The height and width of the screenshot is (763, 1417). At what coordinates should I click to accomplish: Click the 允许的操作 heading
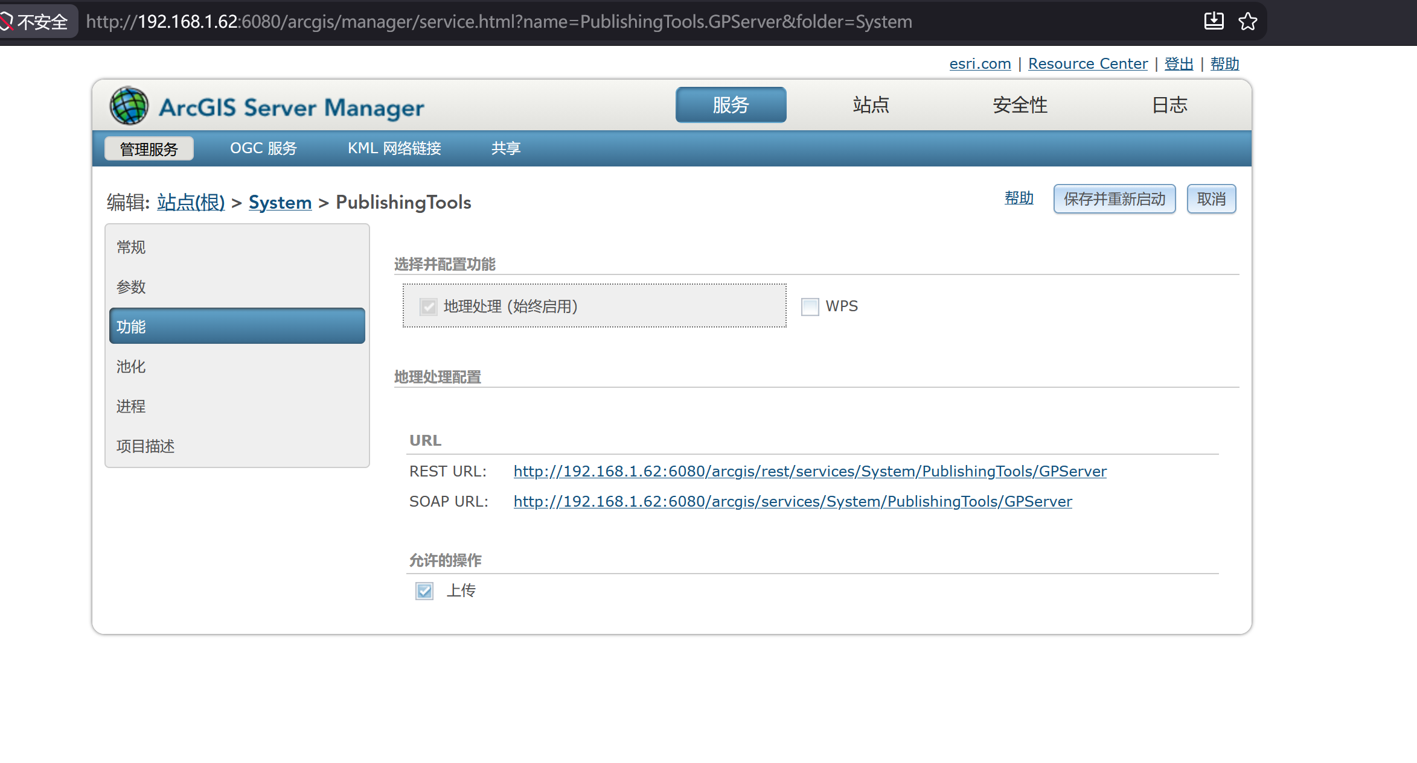[446, 560]
